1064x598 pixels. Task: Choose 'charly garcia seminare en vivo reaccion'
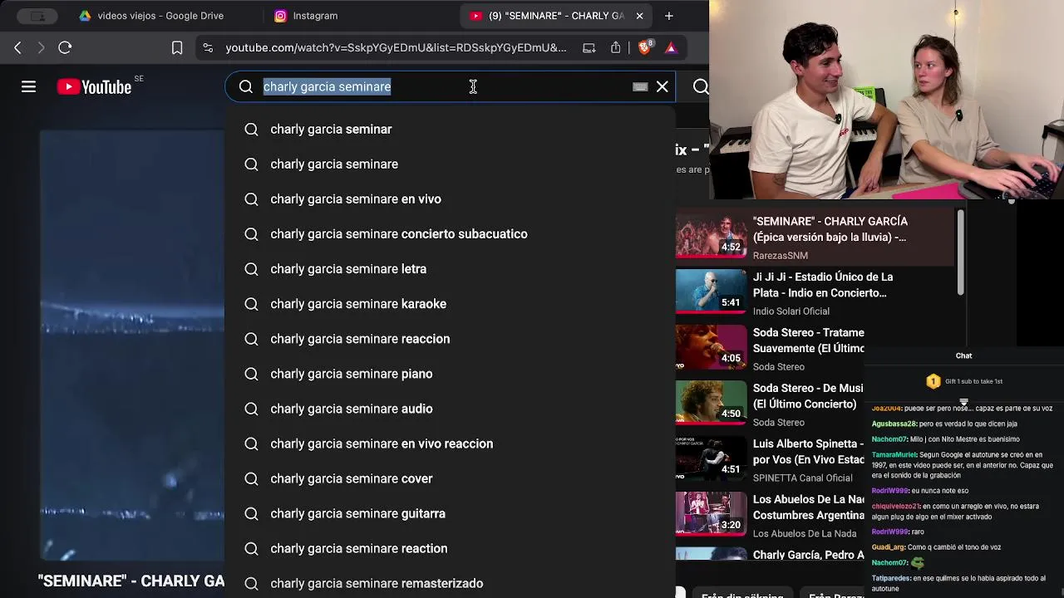point(450,444)
